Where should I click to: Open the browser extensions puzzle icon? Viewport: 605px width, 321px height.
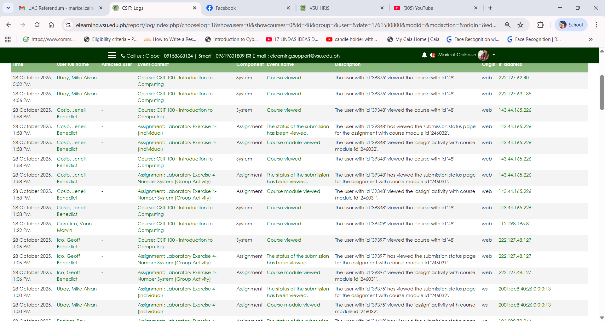pyautogui.click(x=540, y=25)
